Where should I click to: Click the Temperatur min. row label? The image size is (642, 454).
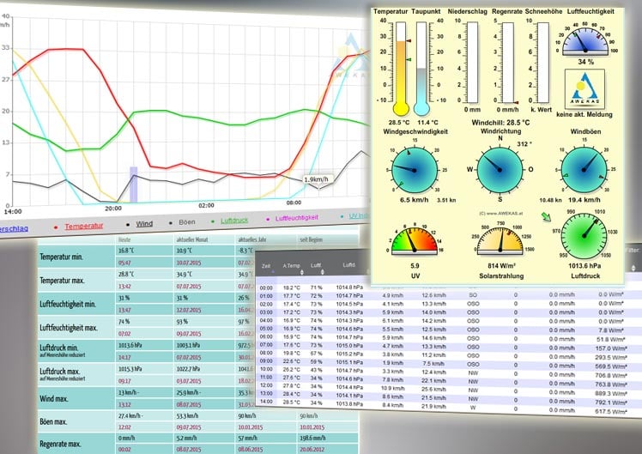62,257
